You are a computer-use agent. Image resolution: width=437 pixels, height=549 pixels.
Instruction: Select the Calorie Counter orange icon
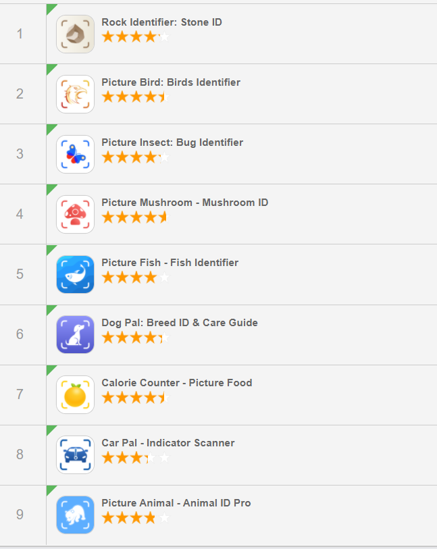[75, 394]
